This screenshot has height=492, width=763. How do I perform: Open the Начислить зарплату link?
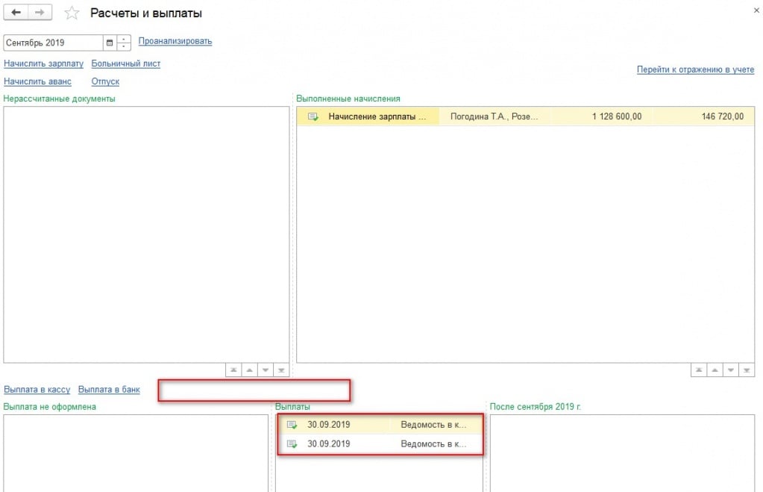[43, 63]
